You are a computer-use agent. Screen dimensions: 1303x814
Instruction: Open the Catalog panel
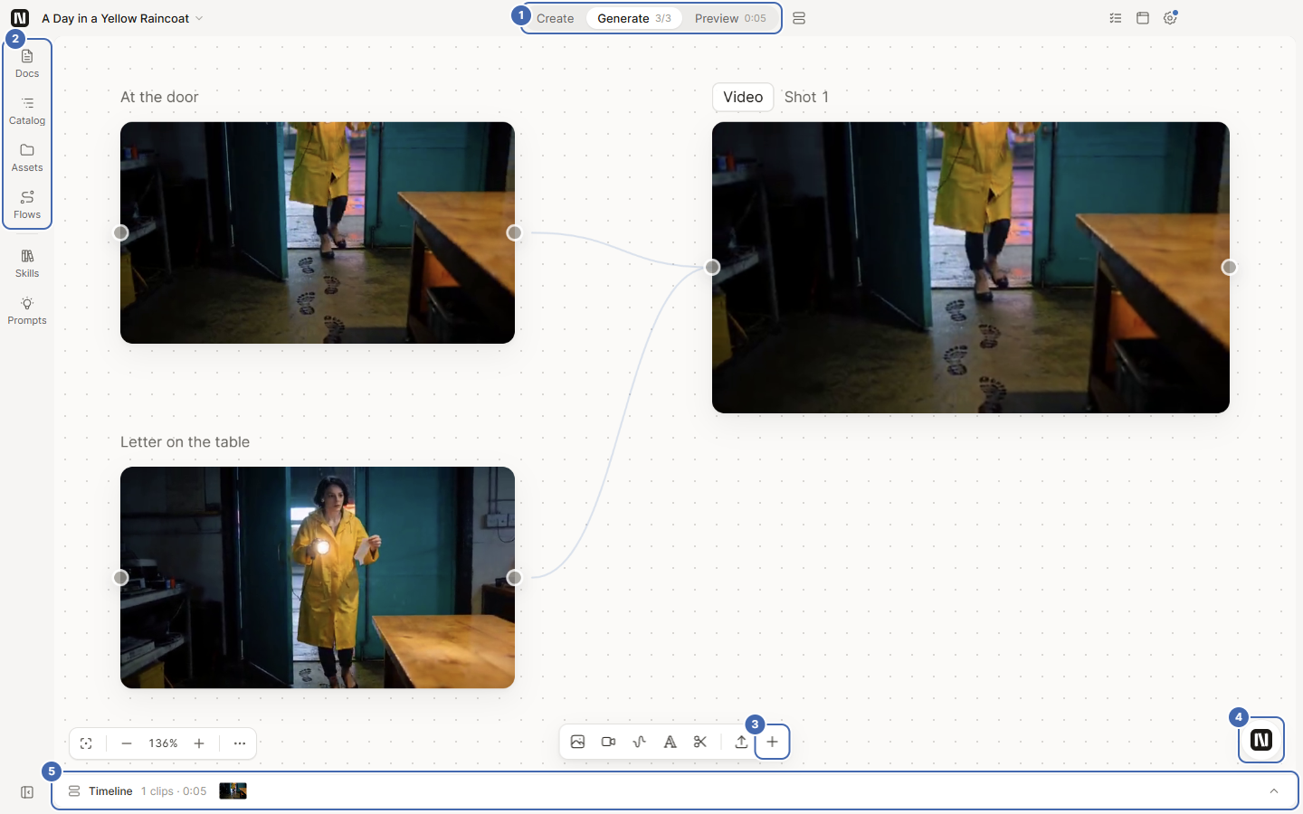tap(27, 110)
